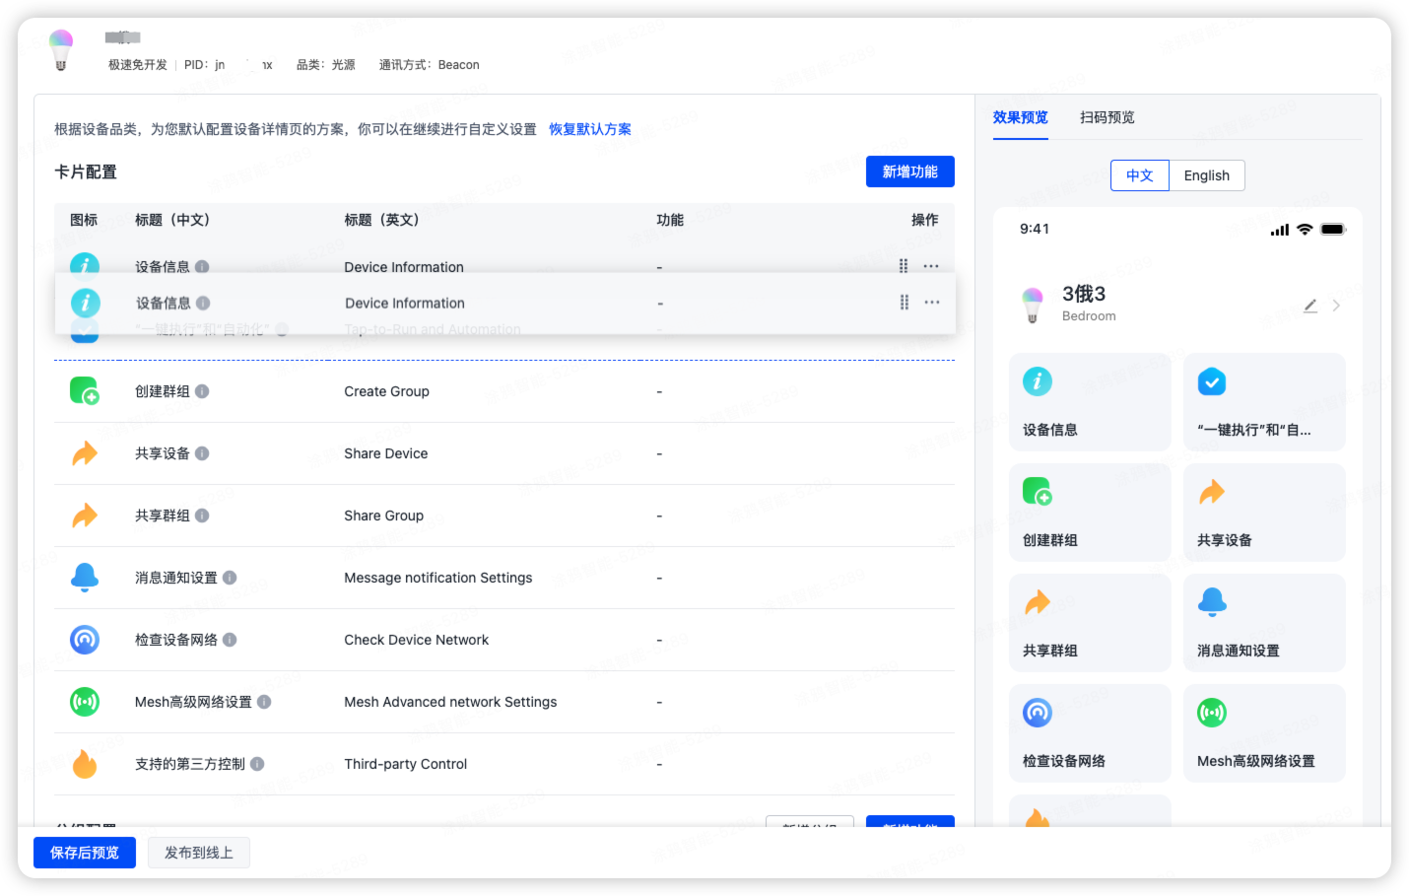The image size is (1409, 896).
Task: Click info tooltip icon beside 共享群组
Action: (x=202, y=516)
